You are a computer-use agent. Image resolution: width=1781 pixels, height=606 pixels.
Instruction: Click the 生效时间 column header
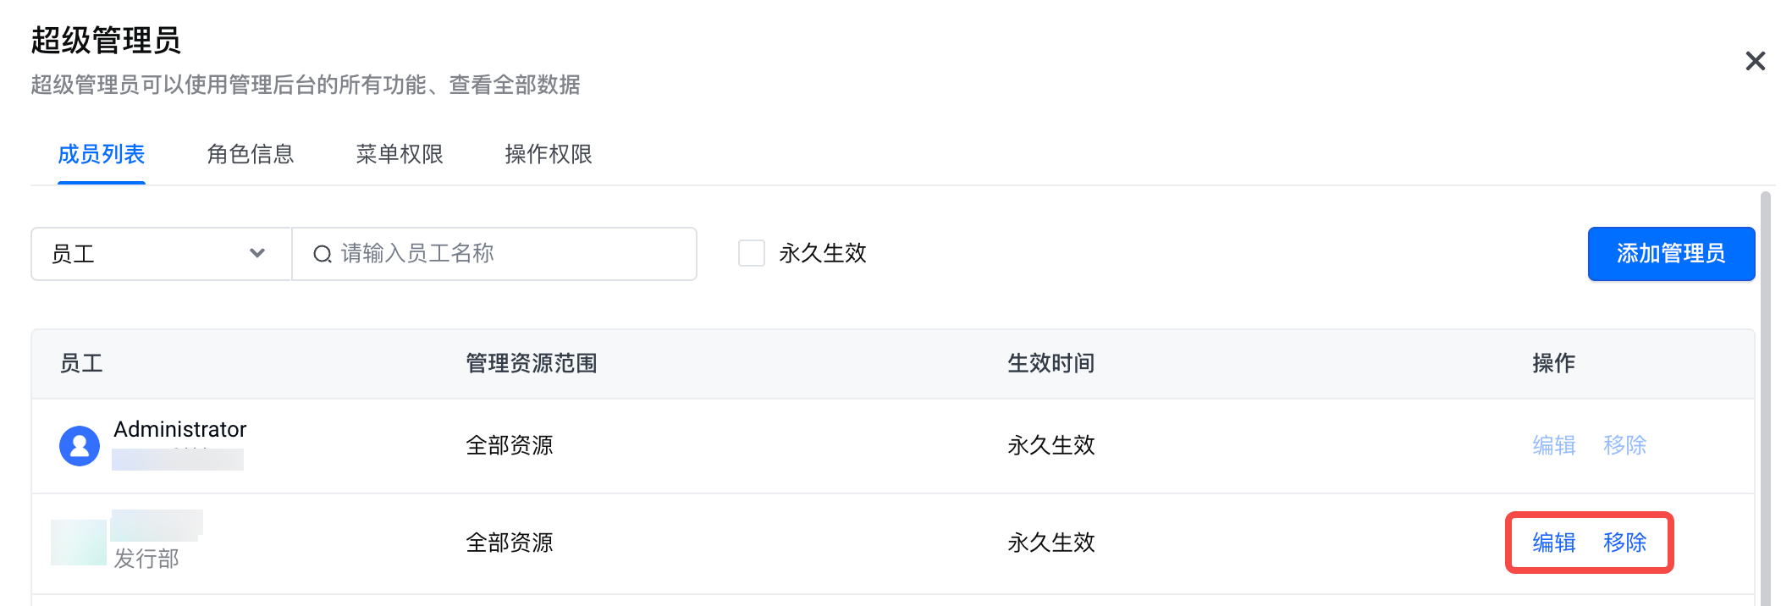(x=1050, y=364)
